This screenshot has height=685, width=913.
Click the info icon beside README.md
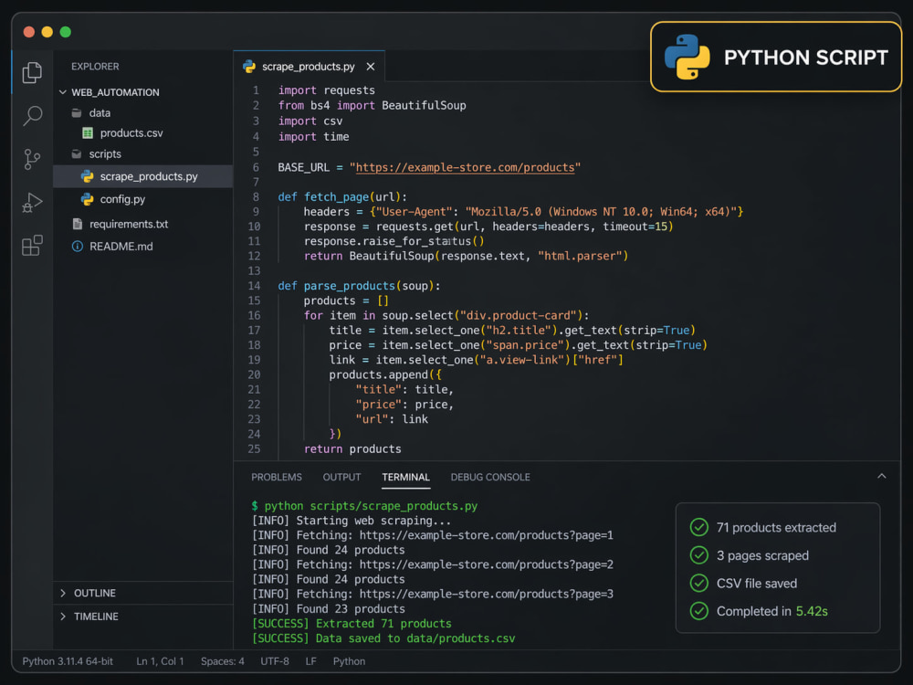click(x=77, y=247)
